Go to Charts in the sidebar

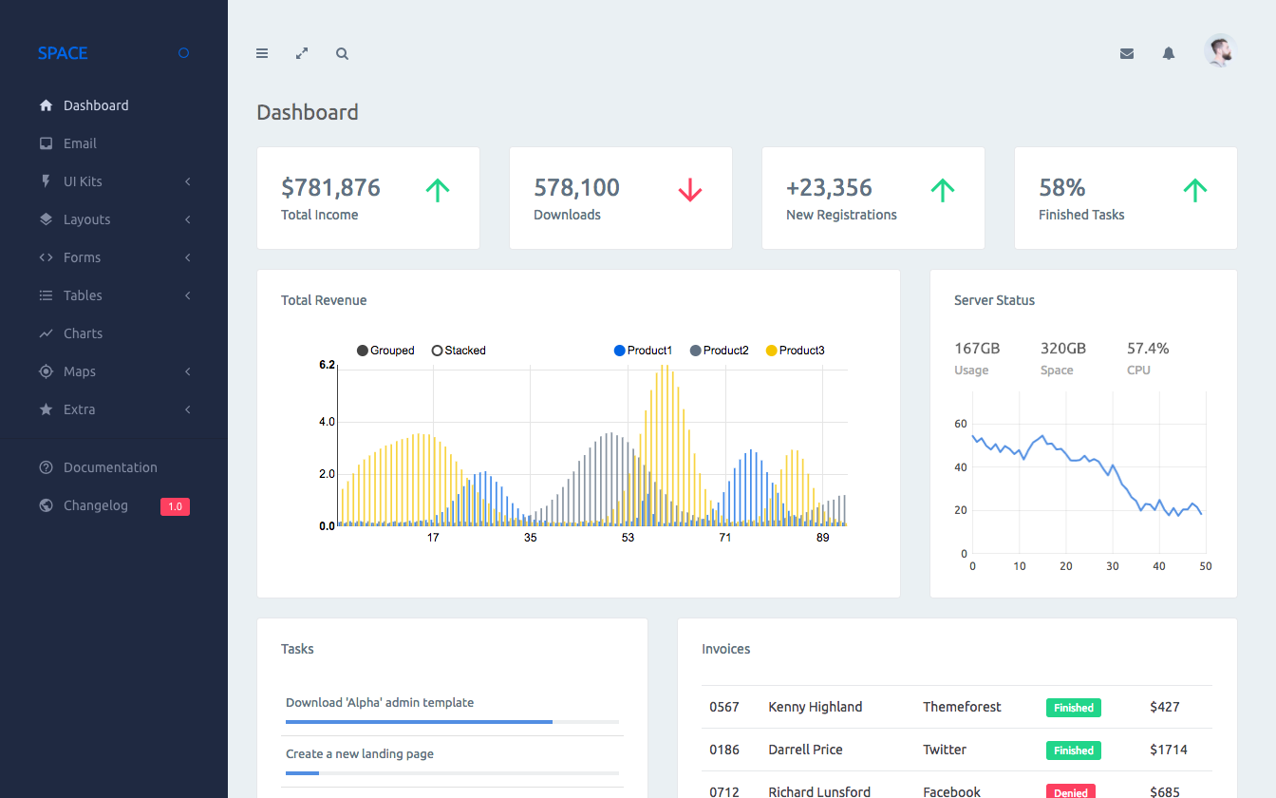83,333
